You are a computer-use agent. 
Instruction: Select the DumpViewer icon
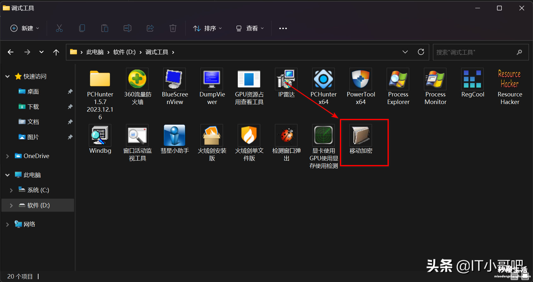pos(212,79)
